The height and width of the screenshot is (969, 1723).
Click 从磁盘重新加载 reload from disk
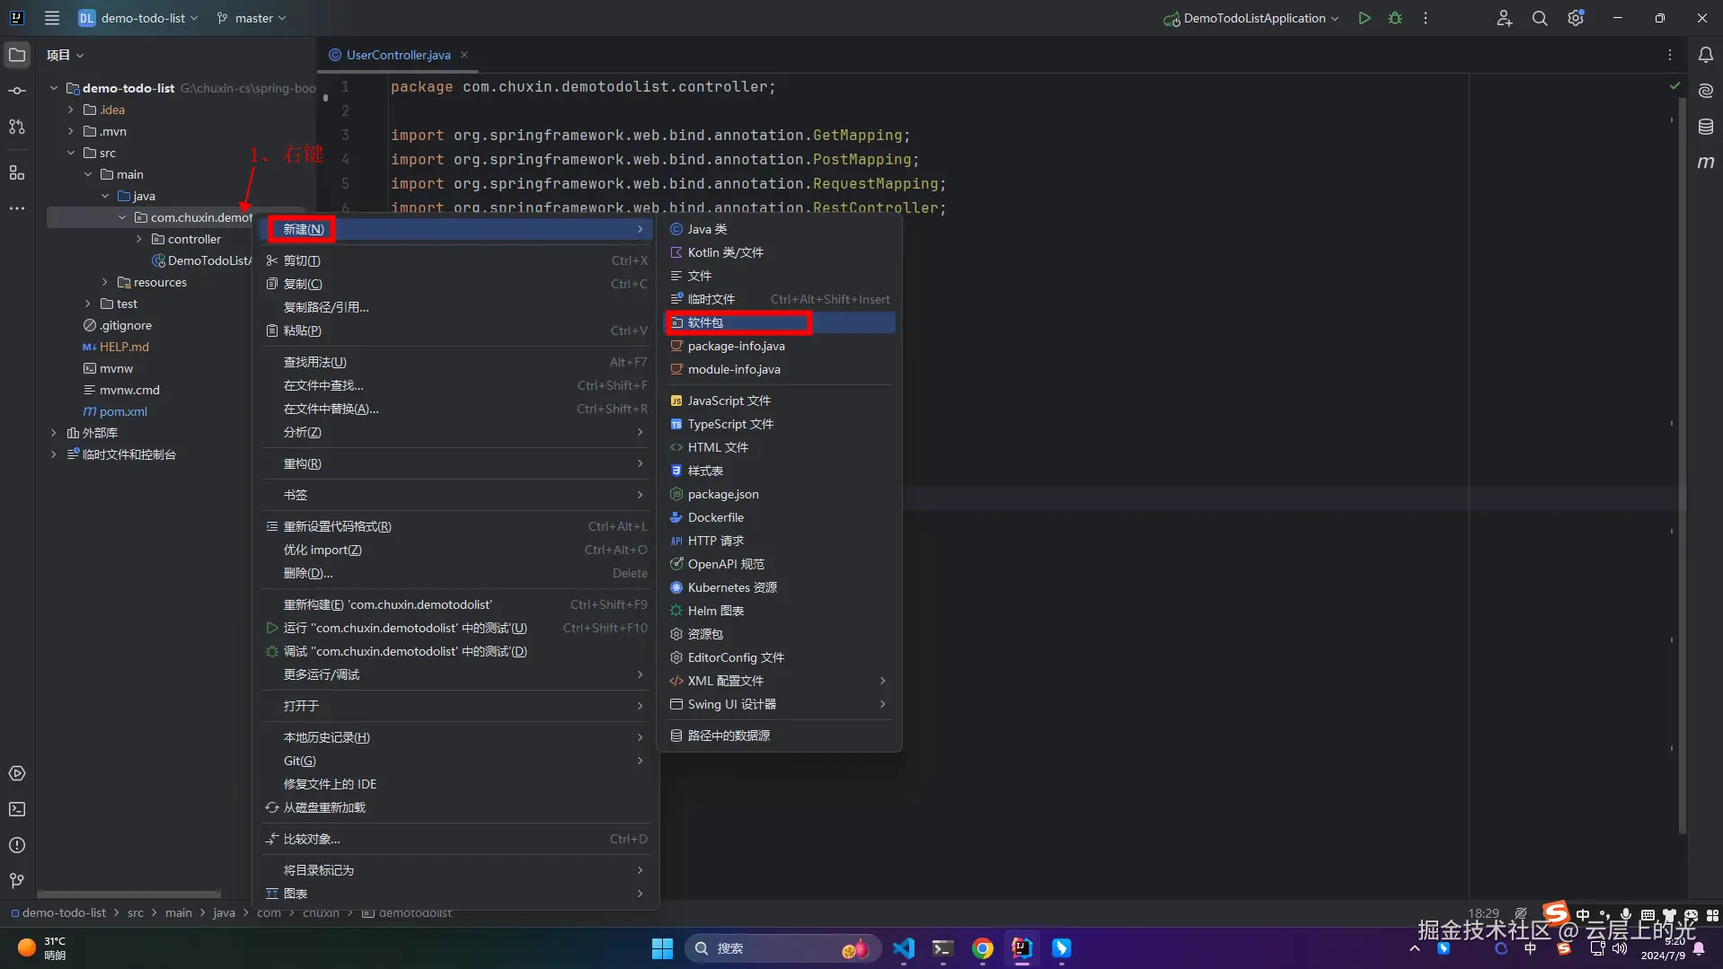(455, 807)
